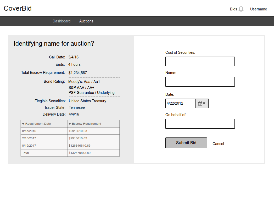Viewport: 274px width, 222px height.
Task: Sort by Escrow Requirement column arrow
Action: 70,124
